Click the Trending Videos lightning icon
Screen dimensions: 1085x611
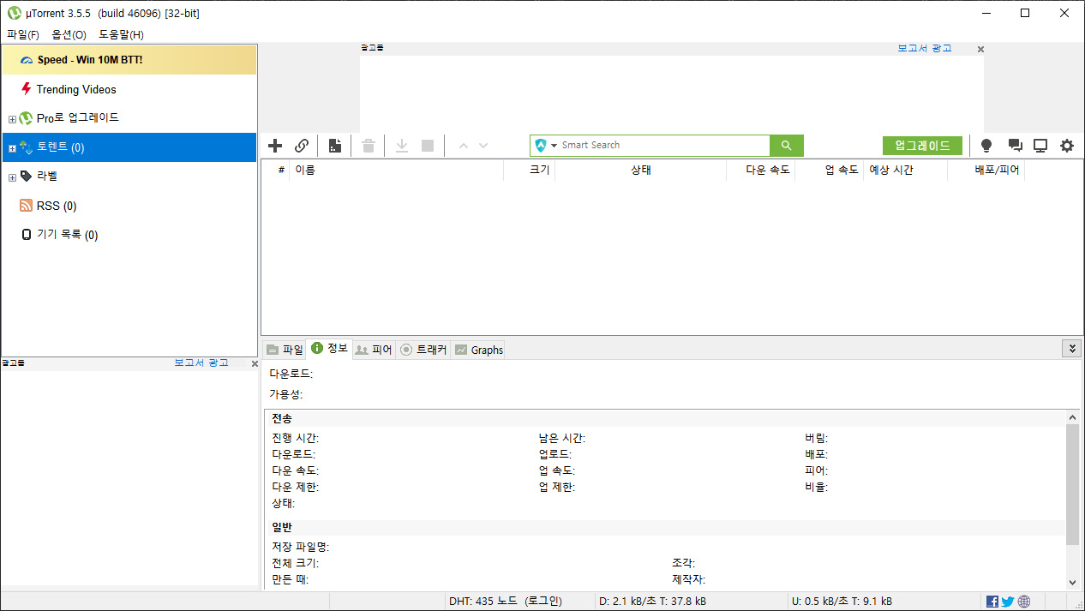(27, 88)
